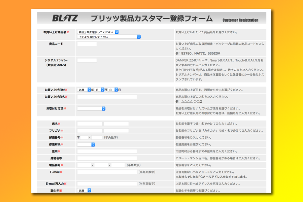The image size is (303, 202).
Task: Click the お買い上げ店名 row label
Action: [56, 97]
